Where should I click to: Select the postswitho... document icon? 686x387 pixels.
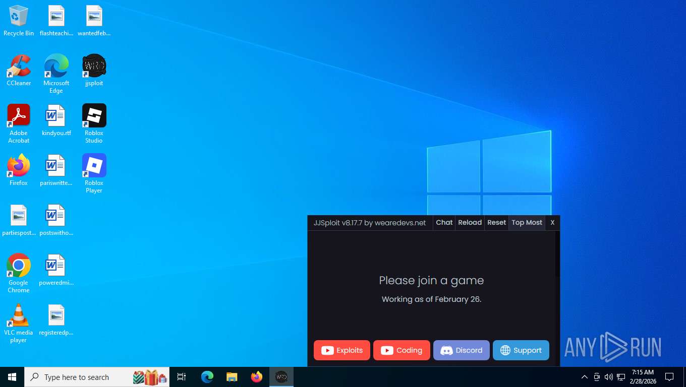pyautogui.click(x=56, y=220)
